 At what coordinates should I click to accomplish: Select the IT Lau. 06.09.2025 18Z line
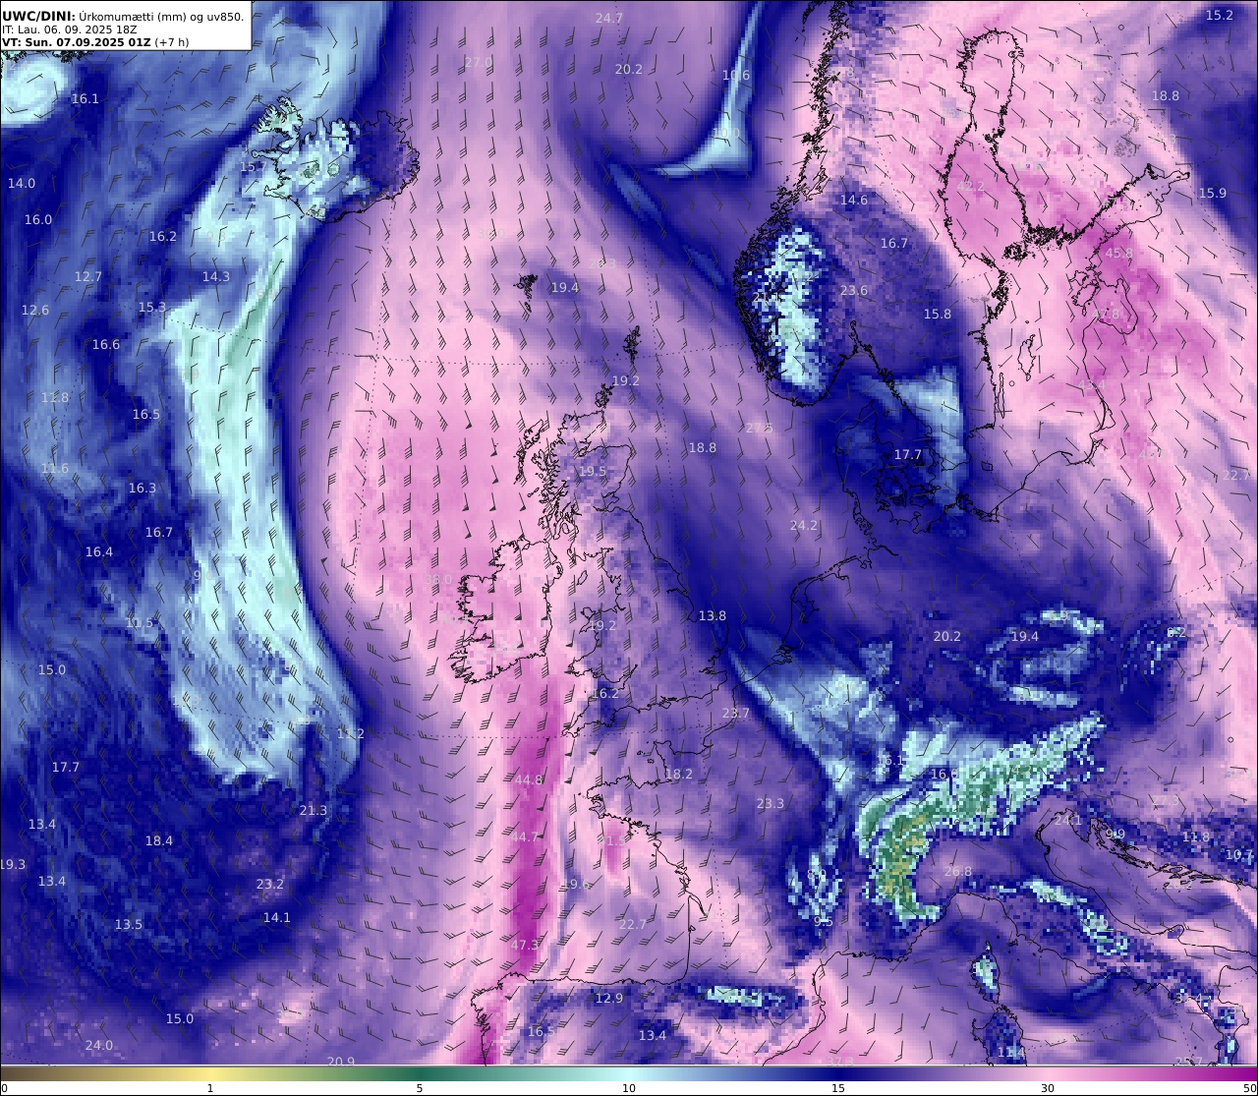click(x=70, y=29)
